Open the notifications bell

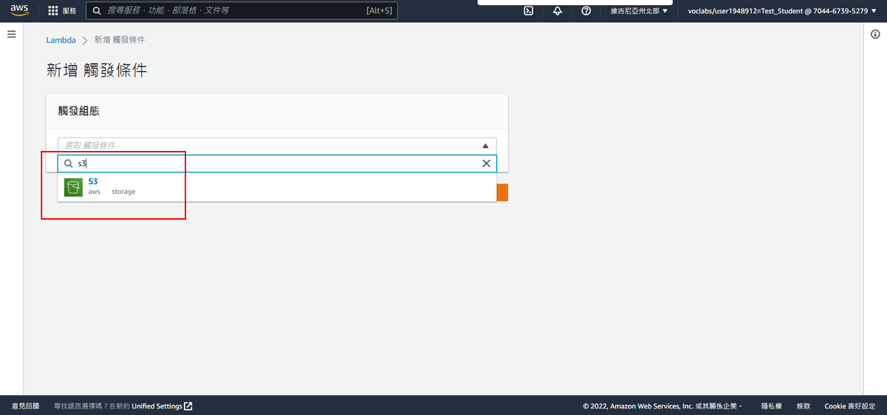558,11
